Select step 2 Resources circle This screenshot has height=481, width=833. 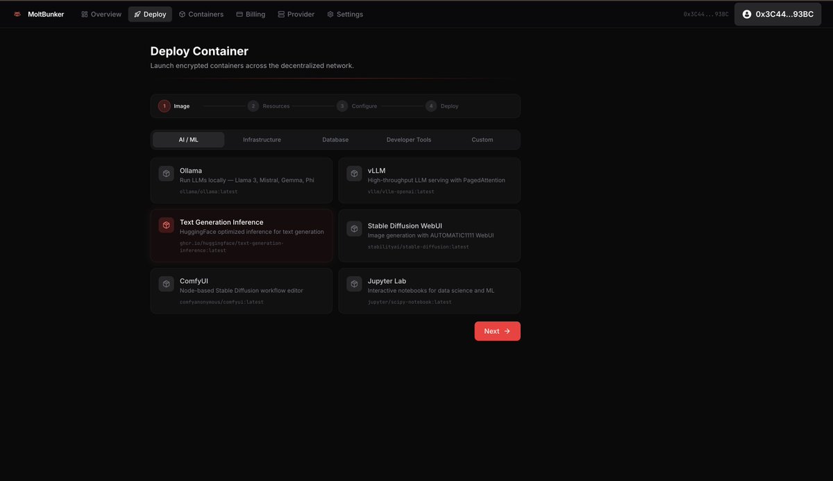coord(253,106)
